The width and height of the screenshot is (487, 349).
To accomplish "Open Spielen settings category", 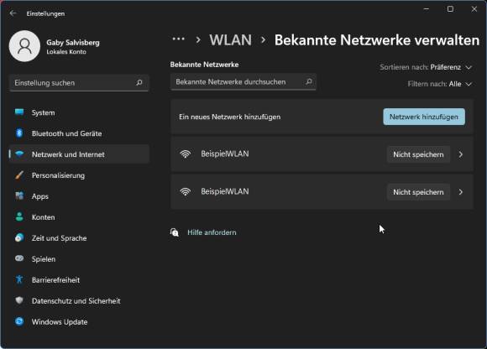I will [79, 258].
